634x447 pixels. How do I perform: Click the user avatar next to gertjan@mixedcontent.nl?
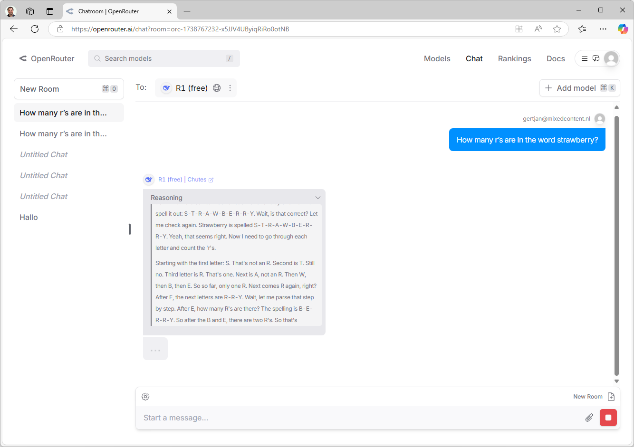[x=600, y=119]
